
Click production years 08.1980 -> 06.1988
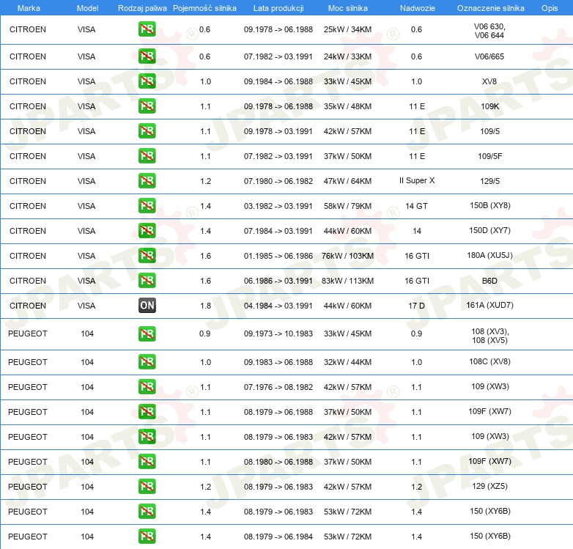click(x=278, y=462)
